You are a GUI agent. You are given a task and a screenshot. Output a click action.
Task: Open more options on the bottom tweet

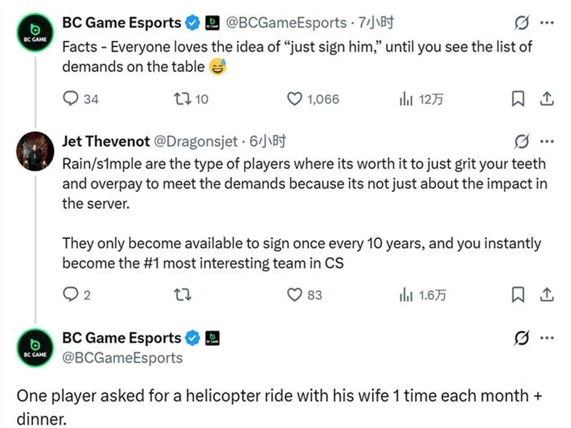point(547,337)
